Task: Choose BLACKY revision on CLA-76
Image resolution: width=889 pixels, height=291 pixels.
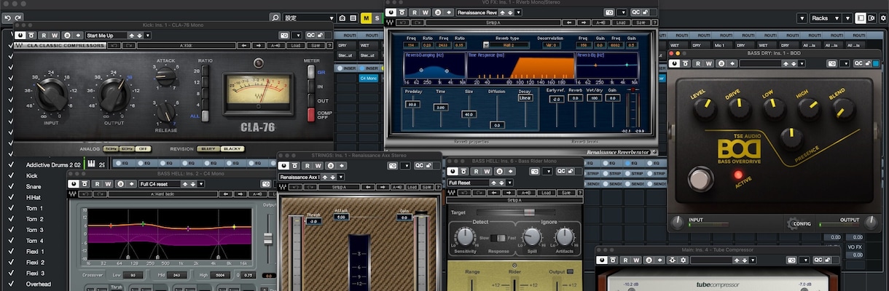Action: coord(233,148)
